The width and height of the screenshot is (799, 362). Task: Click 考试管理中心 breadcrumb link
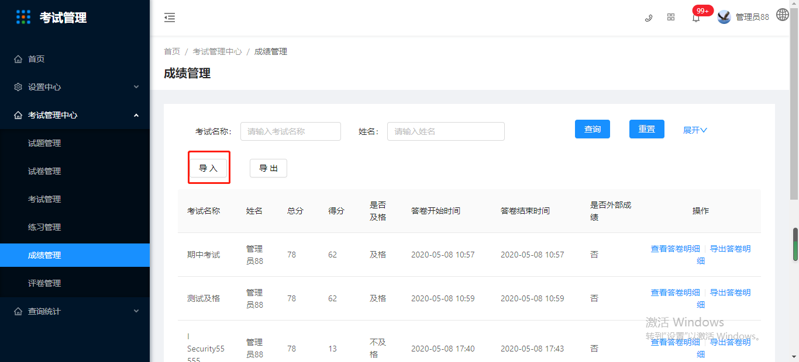click(217, 51)
